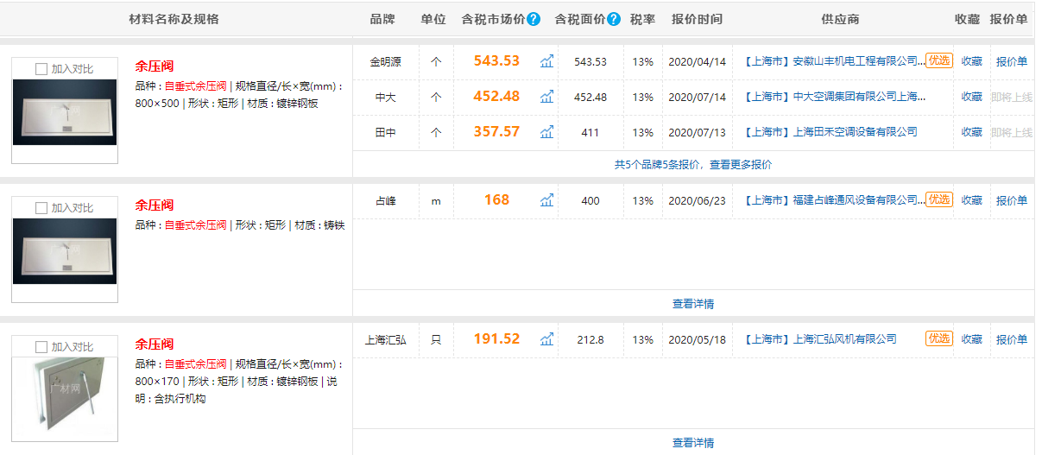
Task: Click 即将上线 label in 中大 row
Action: [1012, 98]
